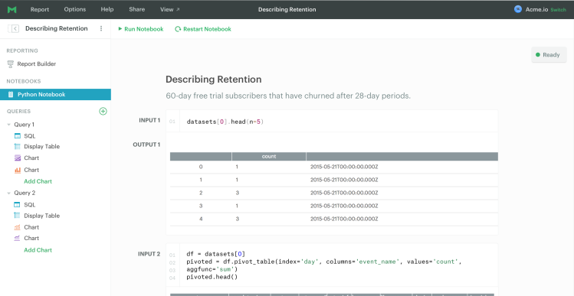Click Add Chart under Query 2

pos(38,250)
